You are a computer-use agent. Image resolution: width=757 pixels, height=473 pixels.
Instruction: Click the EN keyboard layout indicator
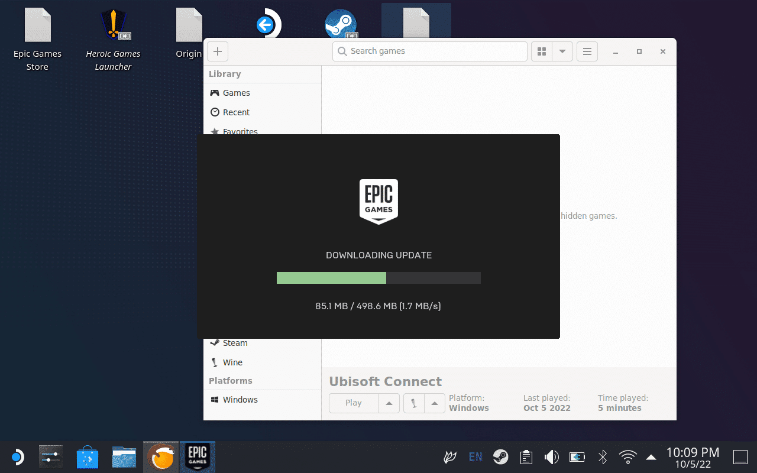475,457
